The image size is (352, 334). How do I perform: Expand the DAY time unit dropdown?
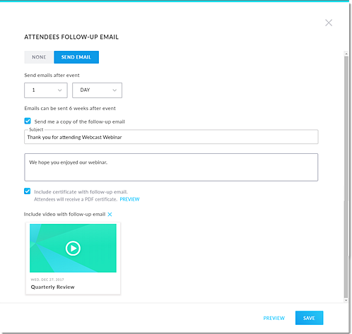pos(97,90)
